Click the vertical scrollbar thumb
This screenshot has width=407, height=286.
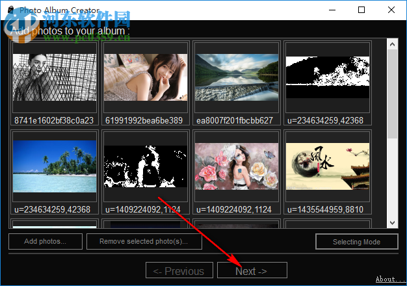point(392,94)
